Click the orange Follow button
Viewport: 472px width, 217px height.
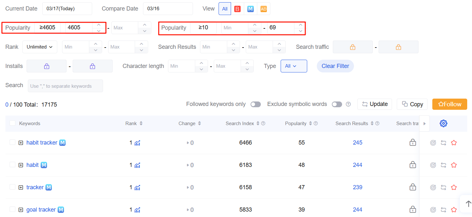click(450, 104)
